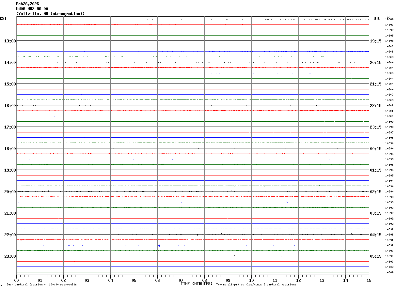The width and height of the screenshot is (395, 289).
Task: Select minute 07 on the time axis
Action: pyautogui.click(x=181, y=281)
